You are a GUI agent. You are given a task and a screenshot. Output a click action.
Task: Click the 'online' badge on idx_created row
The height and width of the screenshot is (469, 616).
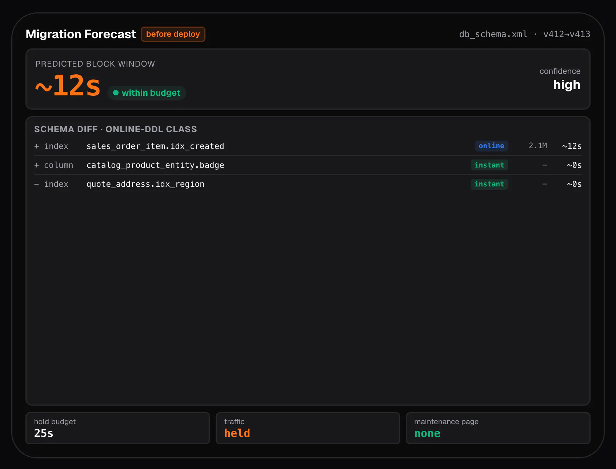pyautogui.click(x=491, y=146)
